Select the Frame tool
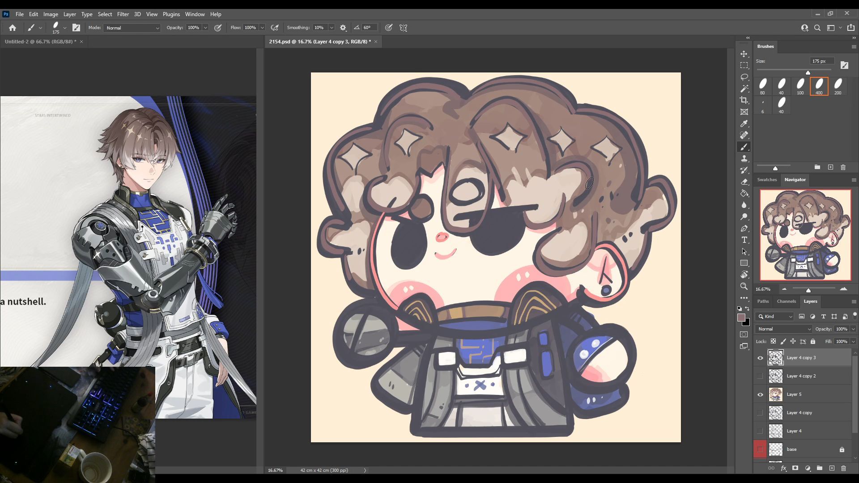Image resolution: width=859 pixels, height=483 pixels. [x=744, y=112]
